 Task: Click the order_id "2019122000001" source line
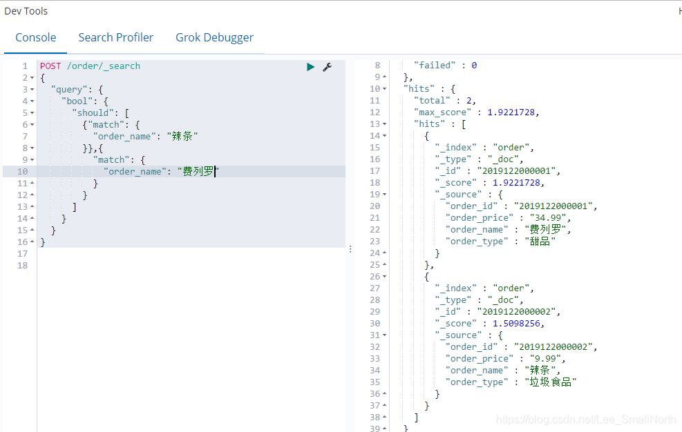[522, 206]
